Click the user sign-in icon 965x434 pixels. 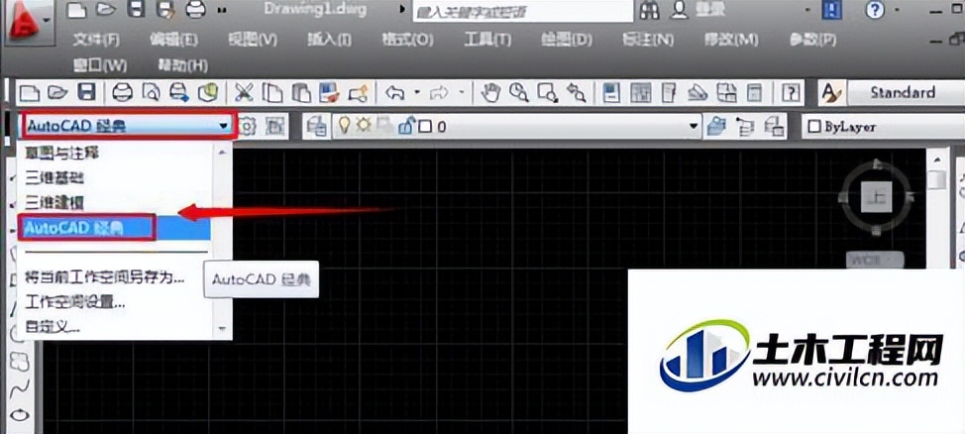click(x=679, y=10)
